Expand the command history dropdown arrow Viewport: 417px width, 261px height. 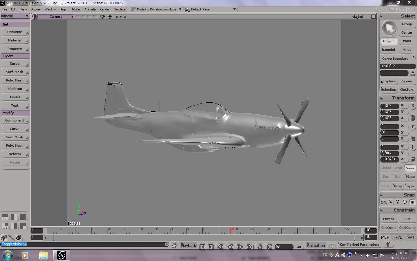click(167, 244)
